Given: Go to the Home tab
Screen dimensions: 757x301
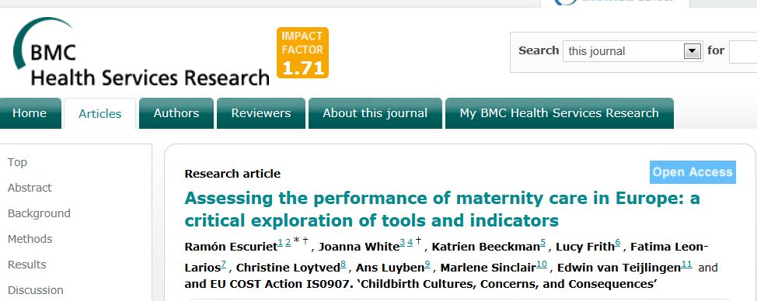Looking at the screenshot, I should [x=30, y=113].
